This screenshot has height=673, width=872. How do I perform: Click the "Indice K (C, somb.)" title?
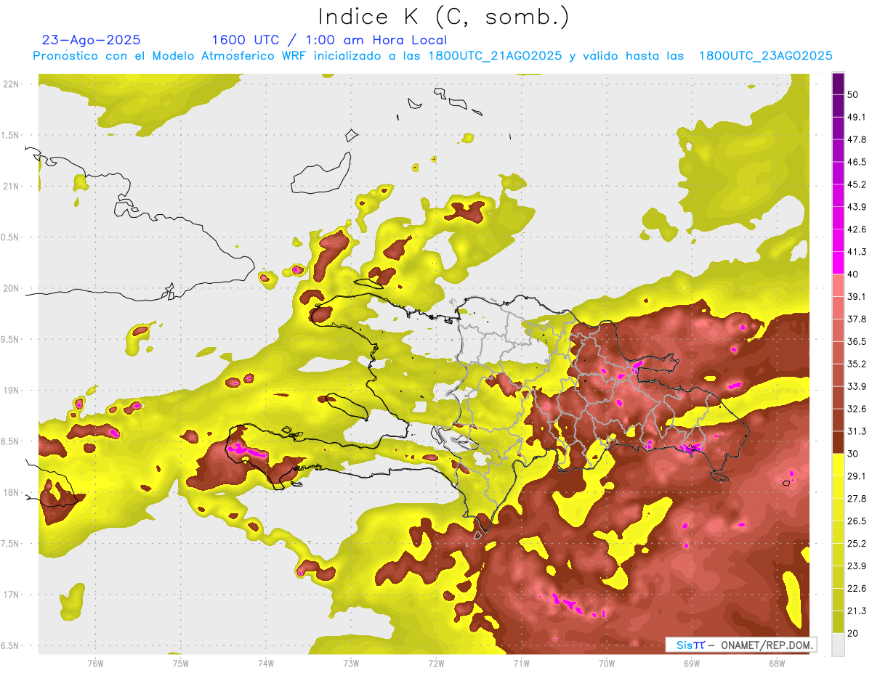(x=443, y=17)
